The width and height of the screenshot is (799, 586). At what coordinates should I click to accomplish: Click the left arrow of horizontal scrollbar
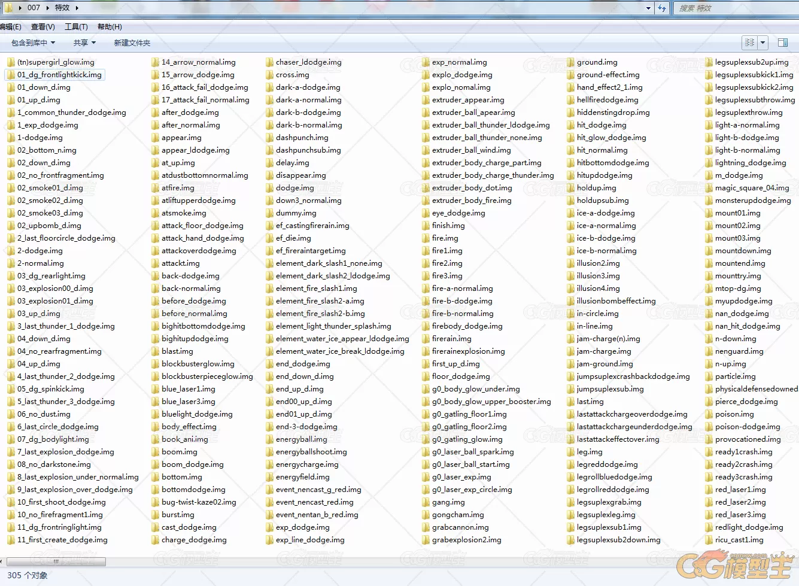tap(2, 561)
